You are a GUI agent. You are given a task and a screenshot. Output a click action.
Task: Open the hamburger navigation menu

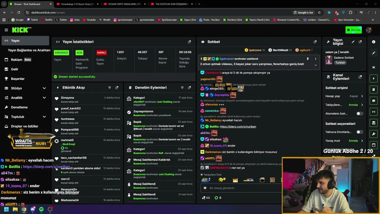(6, 30)
